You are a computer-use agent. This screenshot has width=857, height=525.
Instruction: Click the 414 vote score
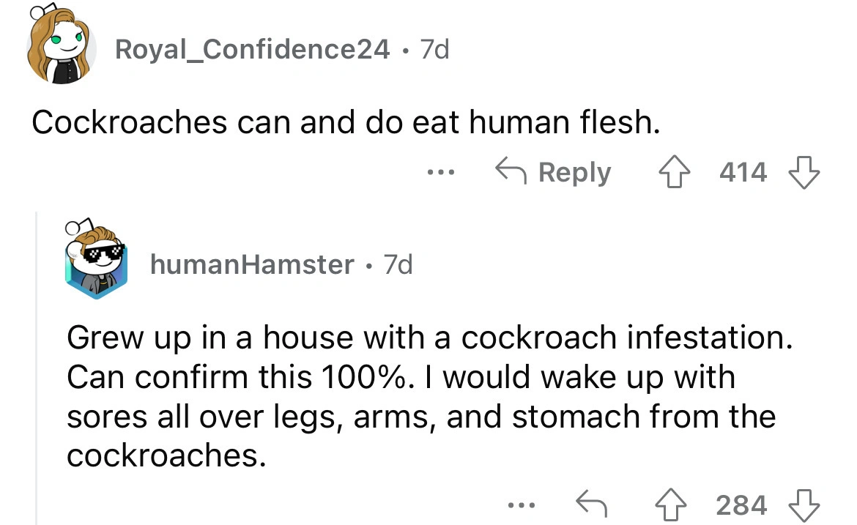[x=743, y=173]
